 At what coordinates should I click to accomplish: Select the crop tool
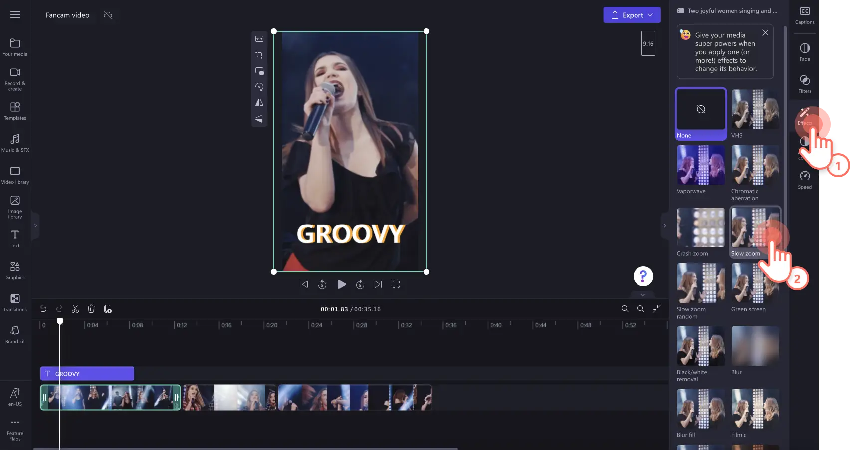coord(259,55)
